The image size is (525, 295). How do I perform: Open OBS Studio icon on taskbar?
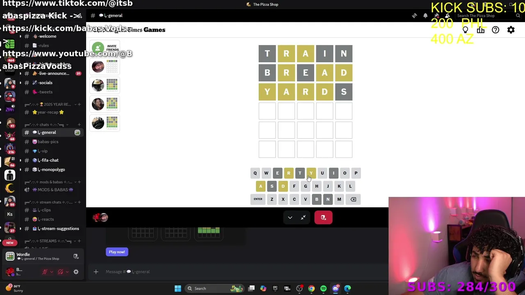[299, 288]
